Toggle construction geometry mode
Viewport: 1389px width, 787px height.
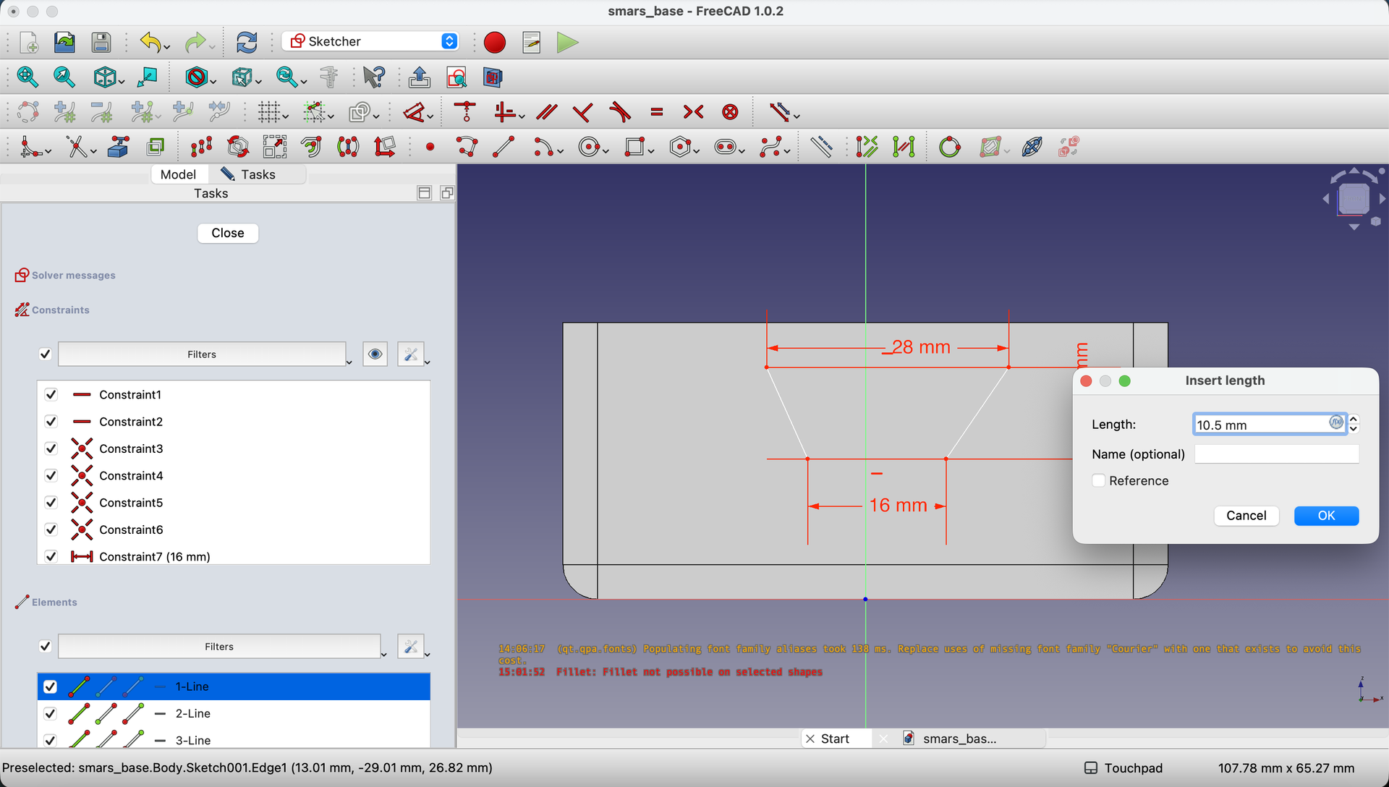pos(821,148)
